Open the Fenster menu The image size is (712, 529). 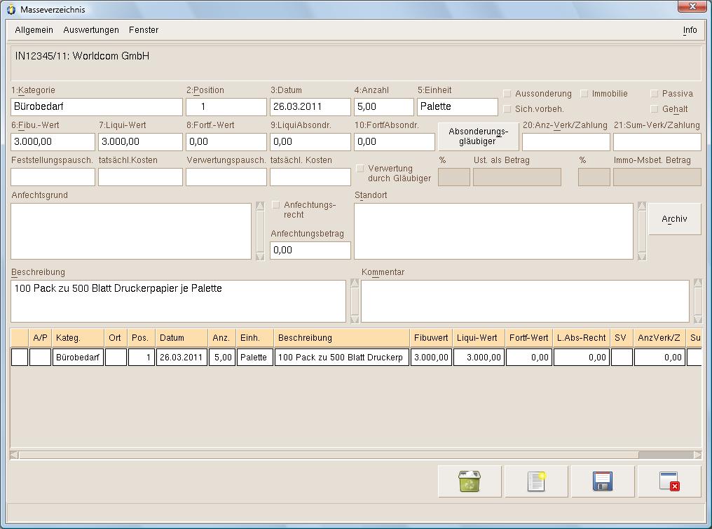click(x=144, y=30)
